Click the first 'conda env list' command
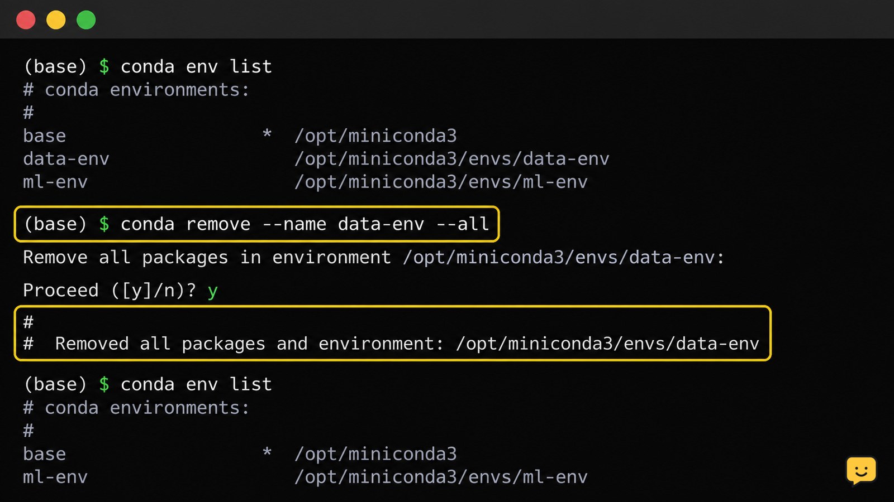This screenshot has height=502, width=894. (196, 67)
